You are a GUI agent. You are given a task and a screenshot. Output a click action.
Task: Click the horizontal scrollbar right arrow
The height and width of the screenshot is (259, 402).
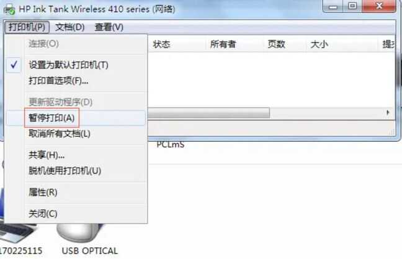pyautogui.click(x=388, y=113)
